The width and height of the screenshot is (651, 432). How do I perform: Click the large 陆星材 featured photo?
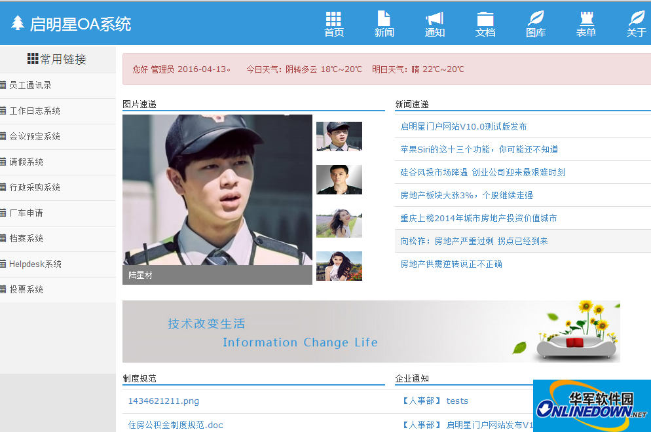tap(217, 190)
